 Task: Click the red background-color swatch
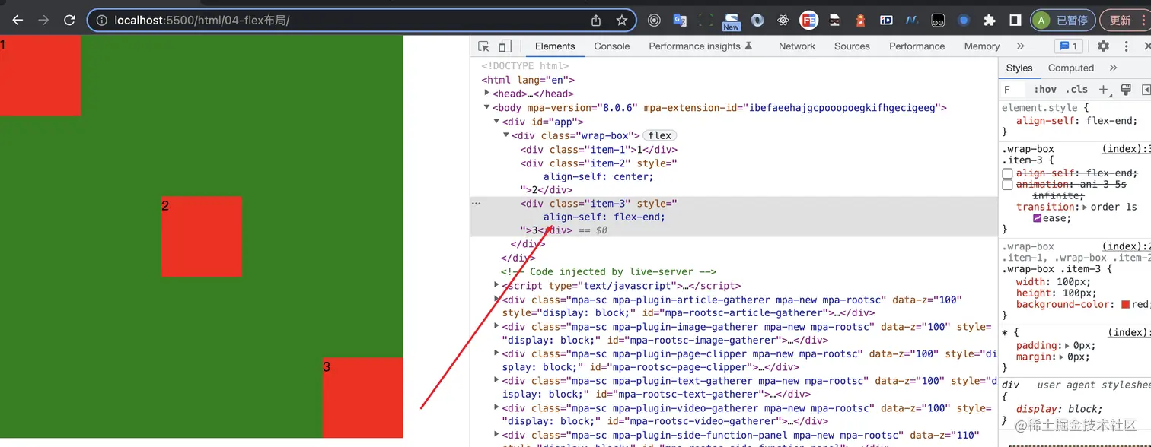click(1125, 305)
